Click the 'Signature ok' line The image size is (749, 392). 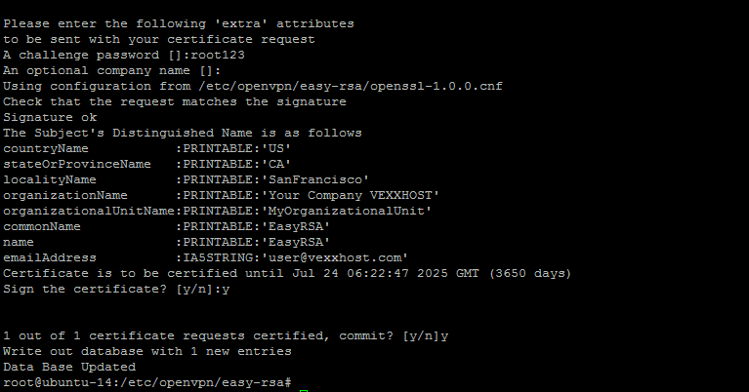click(49, 116)
